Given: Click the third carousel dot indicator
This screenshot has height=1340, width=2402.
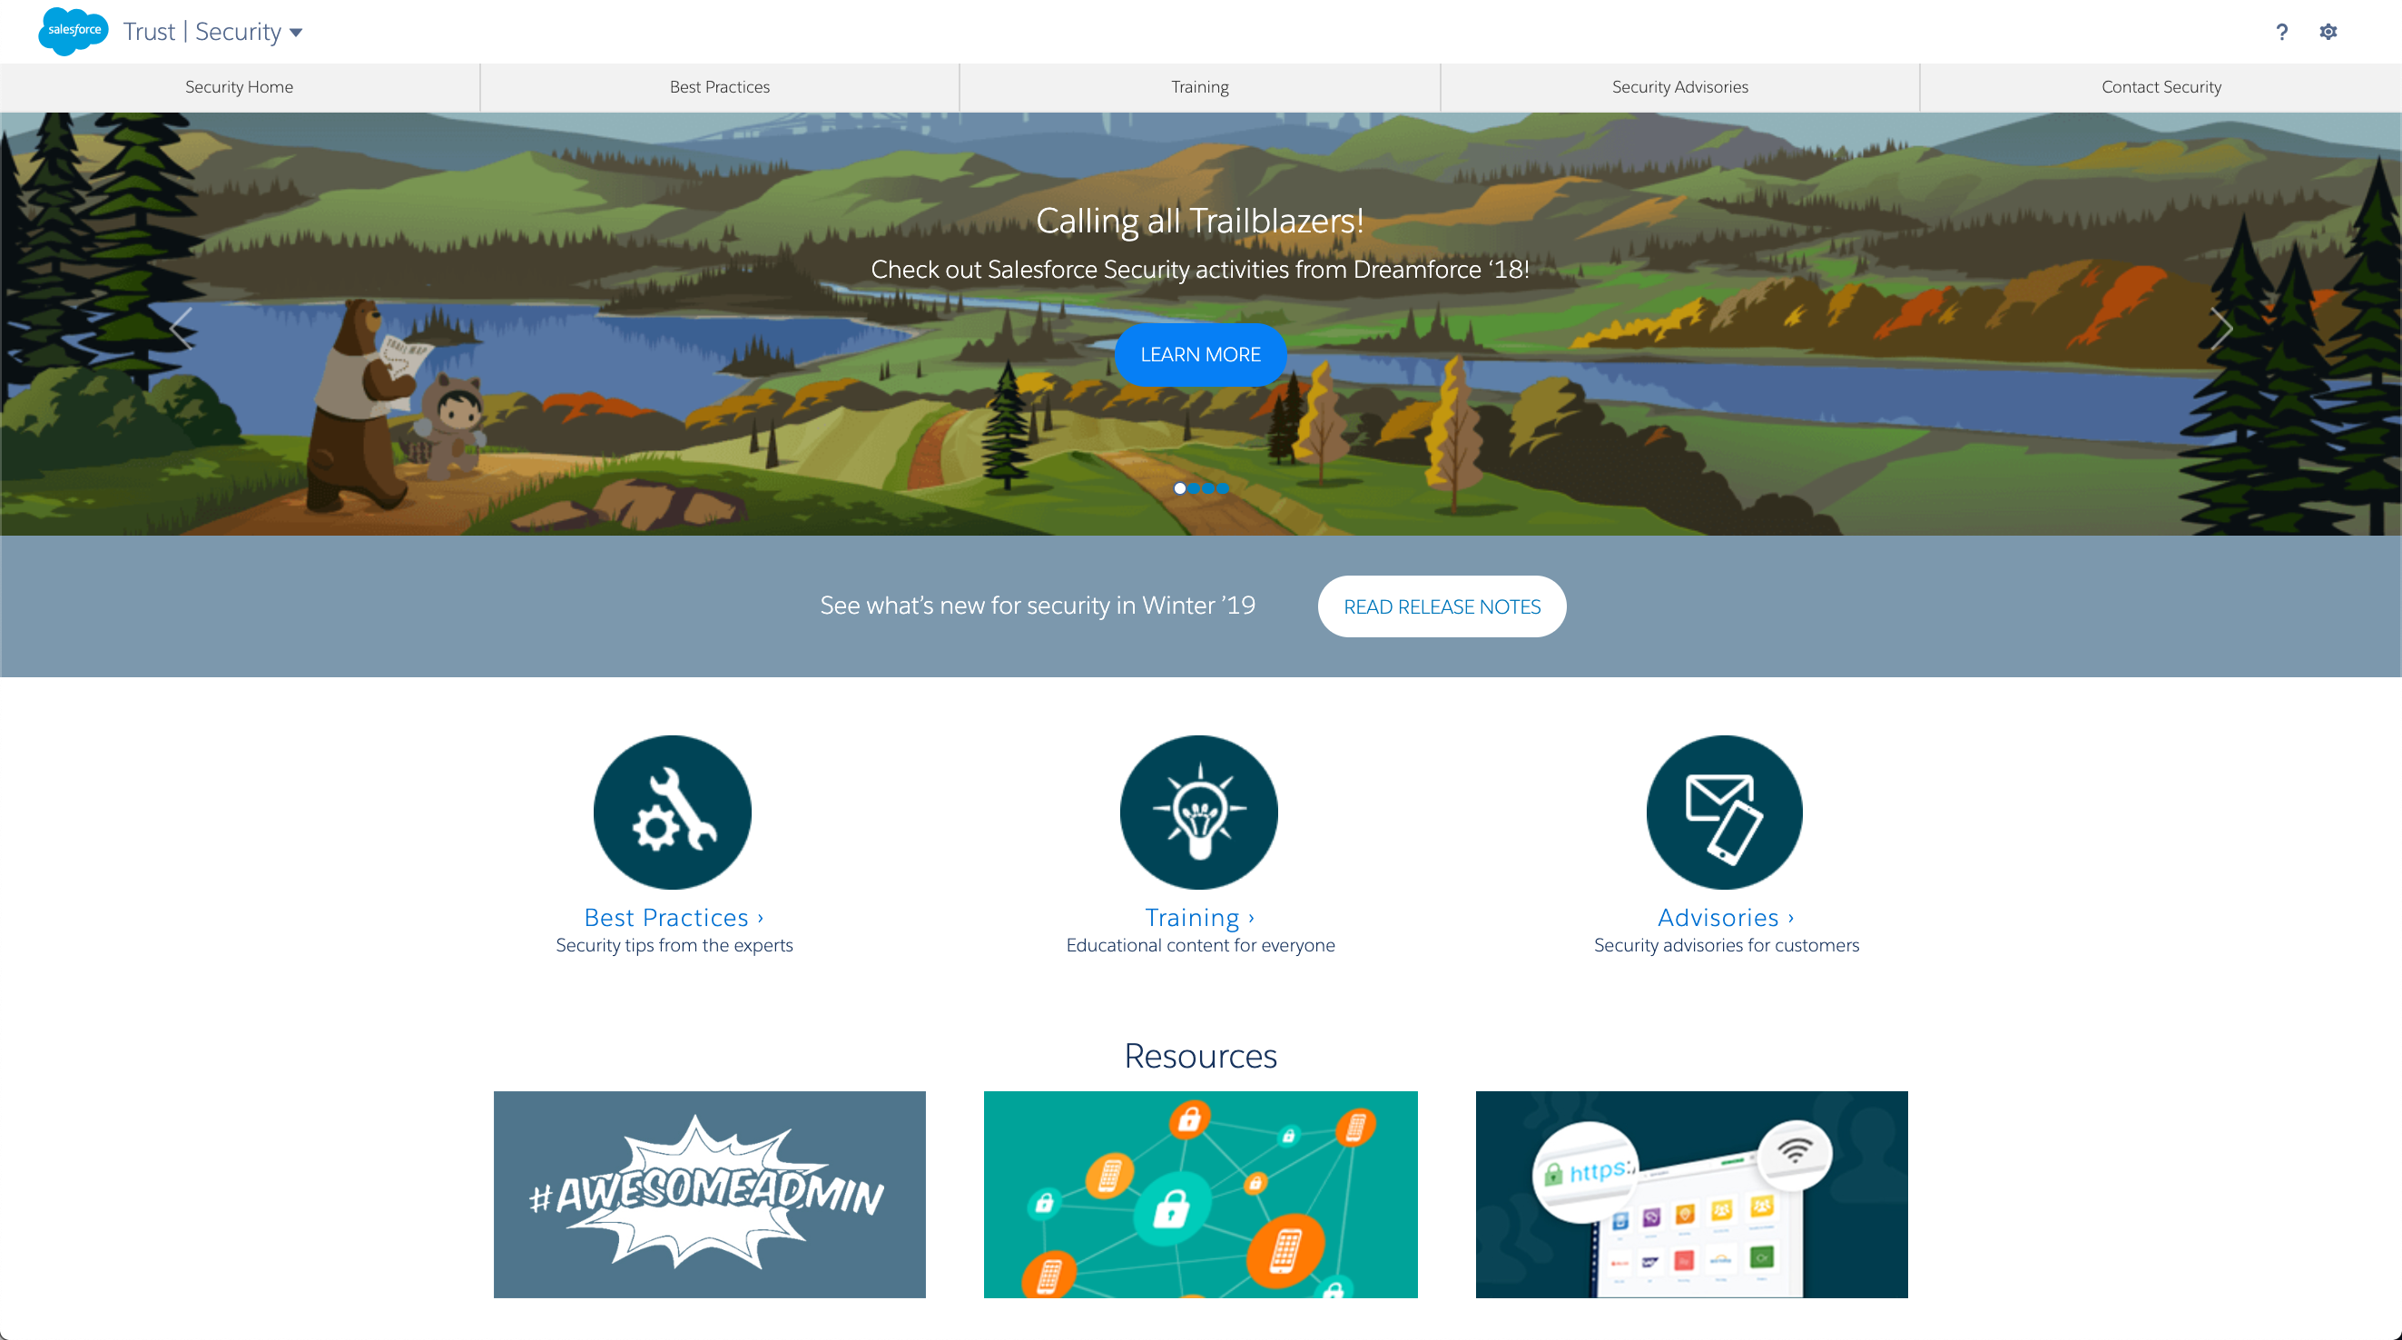Looking at the screenshot, I should 1213,488.
